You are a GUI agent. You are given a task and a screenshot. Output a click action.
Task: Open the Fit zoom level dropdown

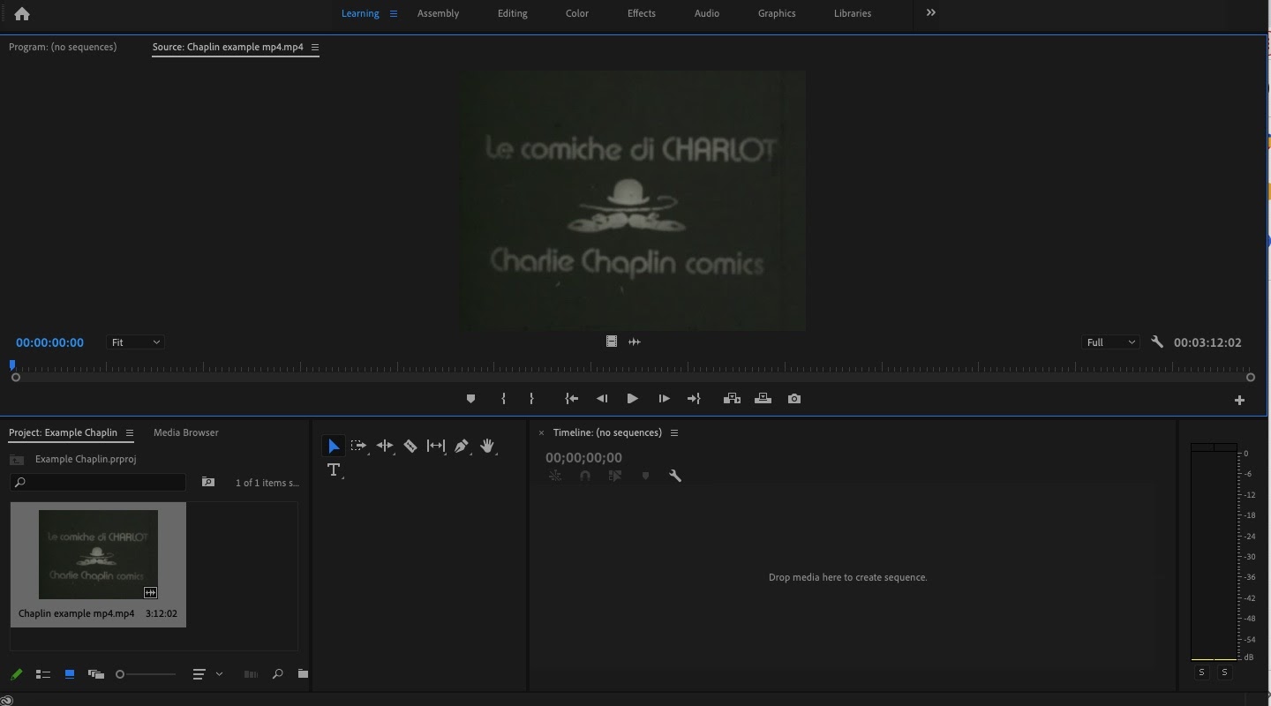tap(135, 342)
